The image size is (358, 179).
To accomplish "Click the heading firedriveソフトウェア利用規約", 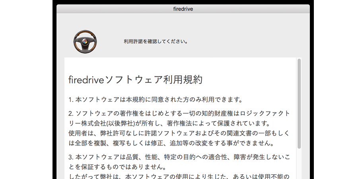I will (x=135, y=80).
